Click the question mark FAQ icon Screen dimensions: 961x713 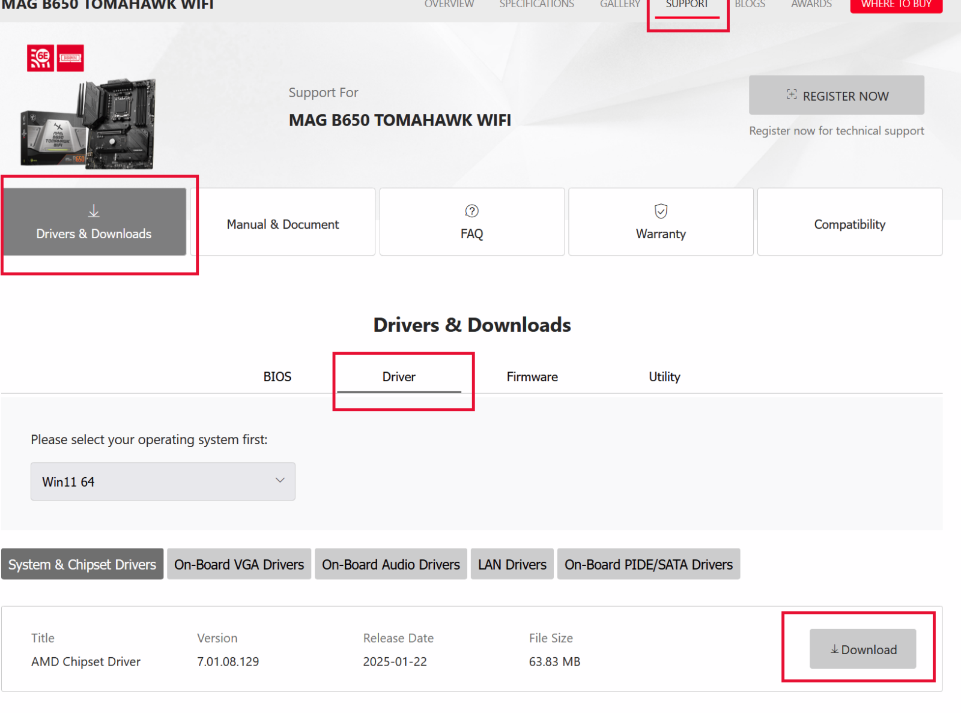[x=472, y=211]
